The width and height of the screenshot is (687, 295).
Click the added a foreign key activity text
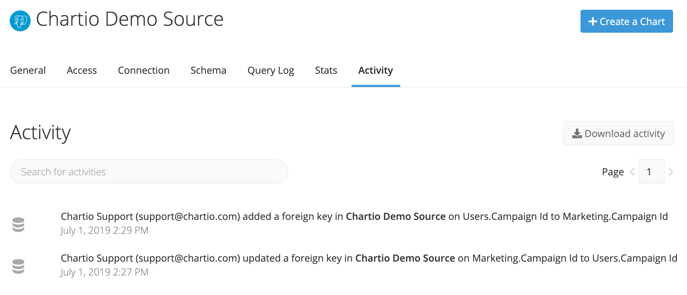[364, 216]
